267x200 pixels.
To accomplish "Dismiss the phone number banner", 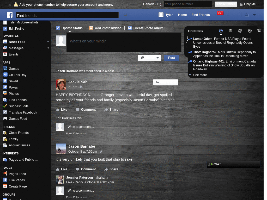I will pos(10,5).
